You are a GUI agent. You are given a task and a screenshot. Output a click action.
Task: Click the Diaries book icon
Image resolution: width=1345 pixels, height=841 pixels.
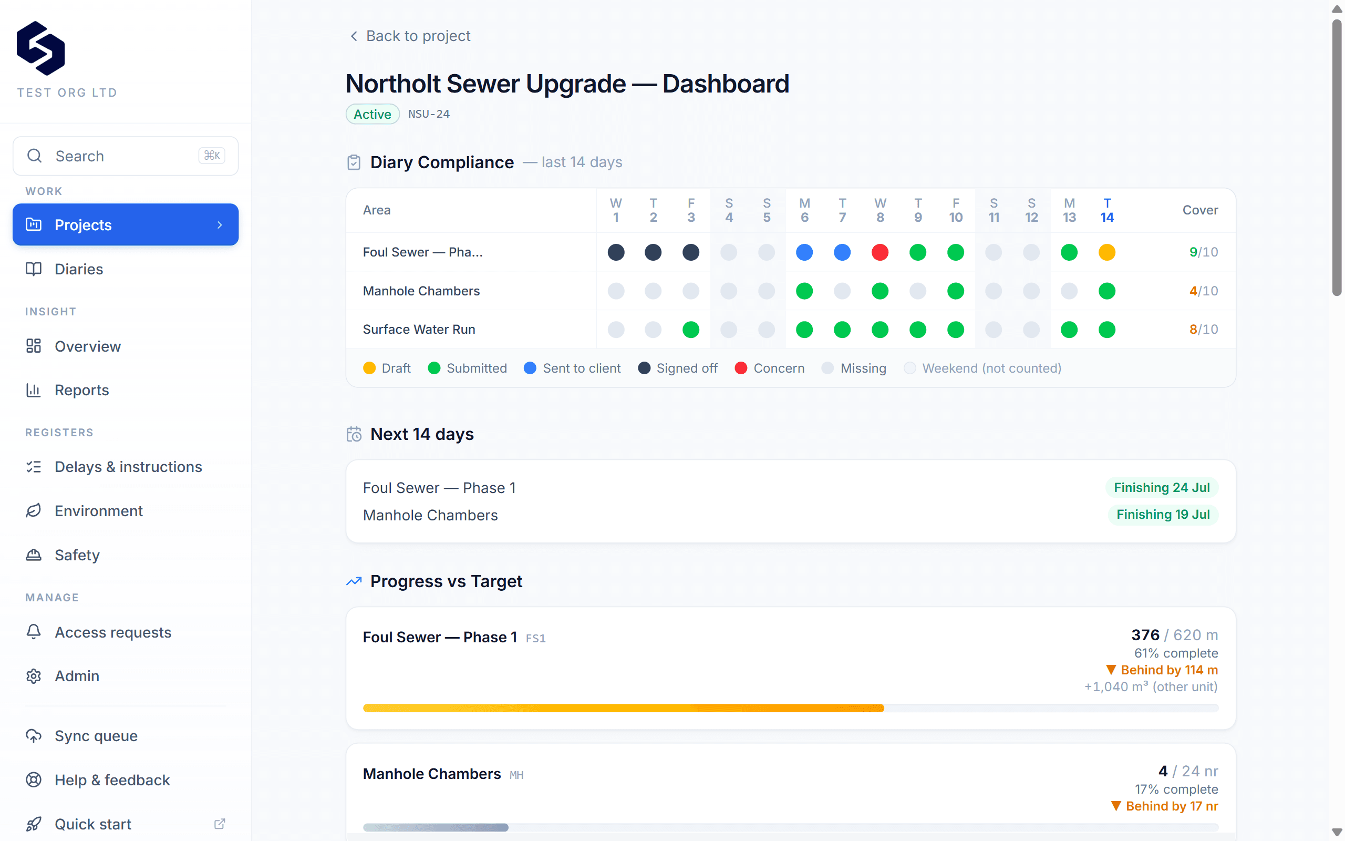[x=34, y=269]
